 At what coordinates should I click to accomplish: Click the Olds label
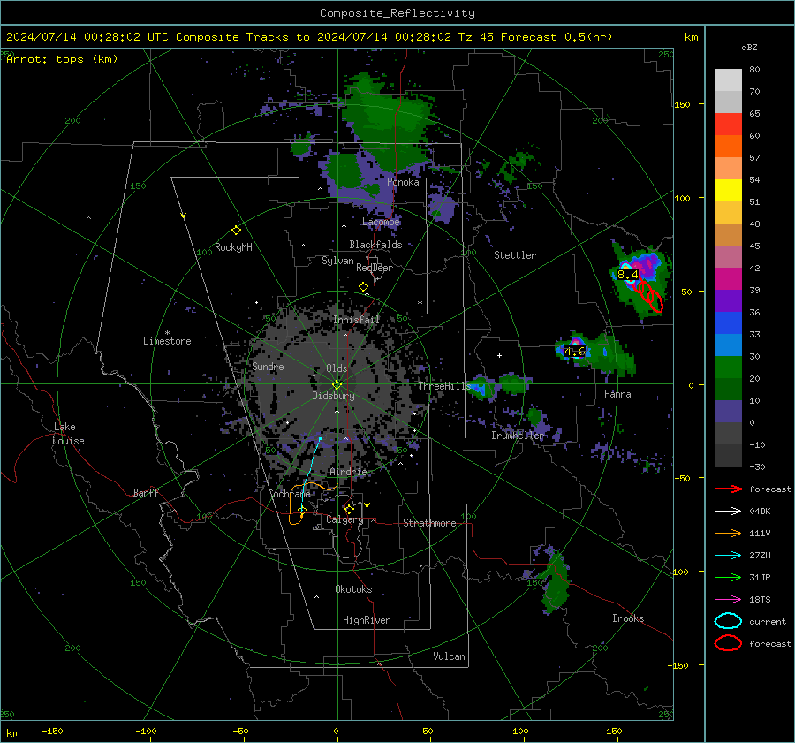(337, 368)
